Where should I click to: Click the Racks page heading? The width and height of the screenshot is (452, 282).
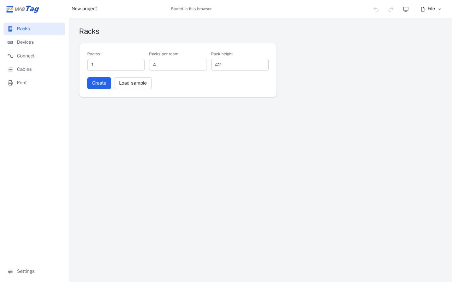(x=89, y=31)
